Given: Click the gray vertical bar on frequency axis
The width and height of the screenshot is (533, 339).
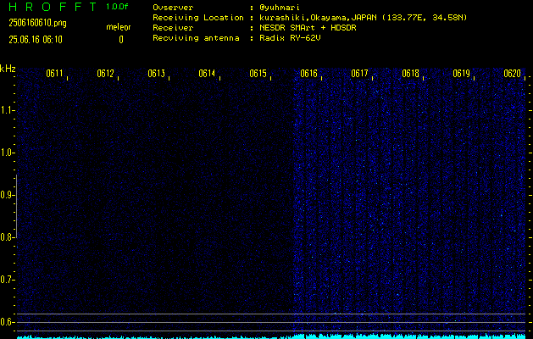Looking at the screenshot, I should tap(16, 206).
